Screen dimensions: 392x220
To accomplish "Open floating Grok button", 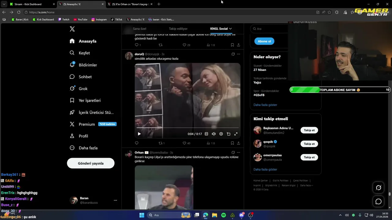I will (x=379, y=188).
